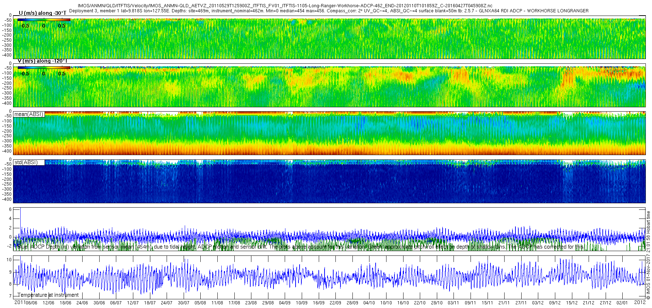Image resolution: width=652 pixels, height=308 pixels.
Task: Select the '18/07' date tick
Action: click(150, 303)
